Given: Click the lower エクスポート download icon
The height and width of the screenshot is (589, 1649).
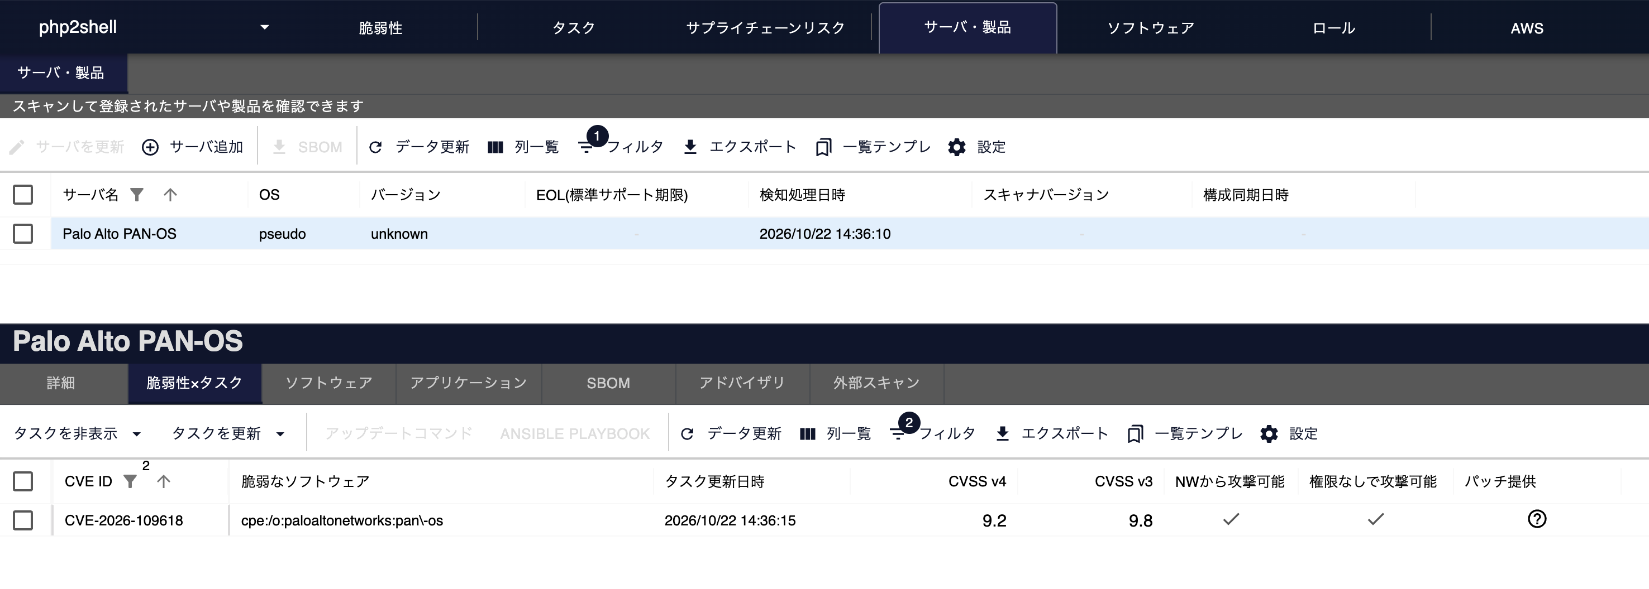Looking at the screenshot, I should coord(1003,433).
